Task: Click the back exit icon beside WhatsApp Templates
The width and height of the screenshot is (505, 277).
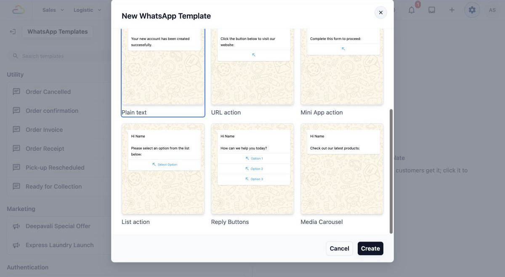Action: (x=13, y=32)
